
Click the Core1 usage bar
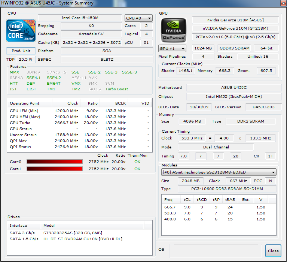coord(55,169)
